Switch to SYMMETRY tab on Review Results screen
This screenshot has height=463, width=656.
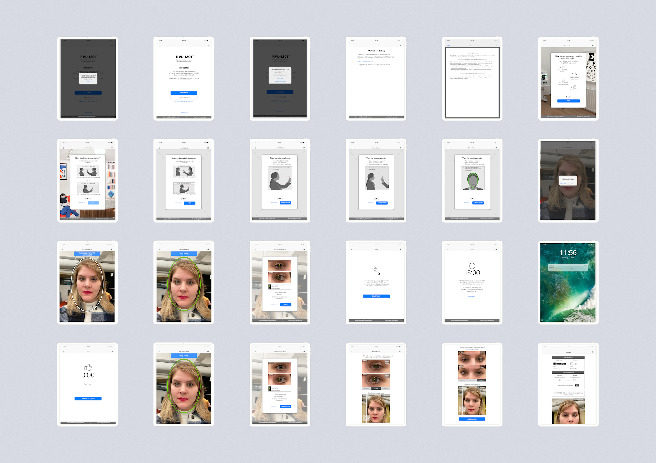pyautogui.click(x=385, y=389)
